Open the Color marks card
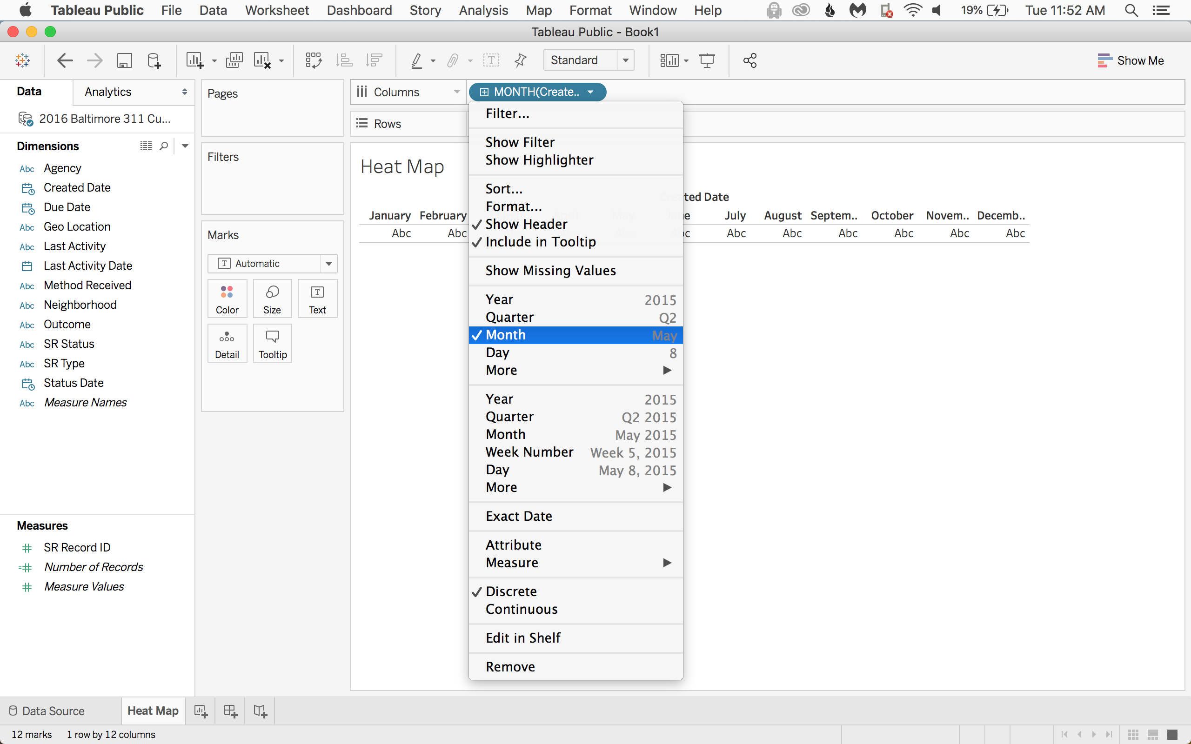Viewport: 1191px width, 744px height. (227, 299)
